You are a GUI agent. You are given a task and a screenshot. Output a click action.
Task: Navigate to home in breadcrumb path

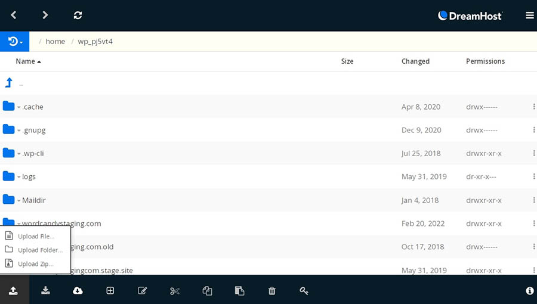(55, 42)
